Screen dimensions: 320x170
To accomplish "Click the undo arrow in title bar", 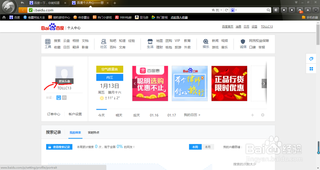I will point(22,3).
